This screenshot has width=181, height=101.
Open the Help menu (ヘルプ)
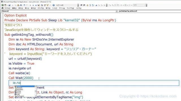(x=79, y=8)
